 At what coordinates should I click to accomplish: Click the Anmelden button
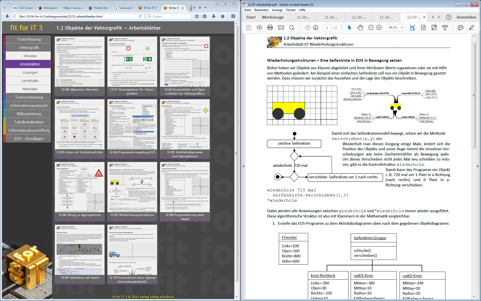tap(466, 17)
